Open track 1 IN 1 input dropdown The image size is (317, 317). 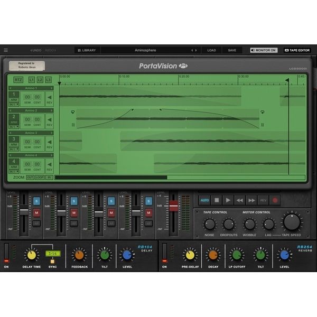tap(14, 105)
